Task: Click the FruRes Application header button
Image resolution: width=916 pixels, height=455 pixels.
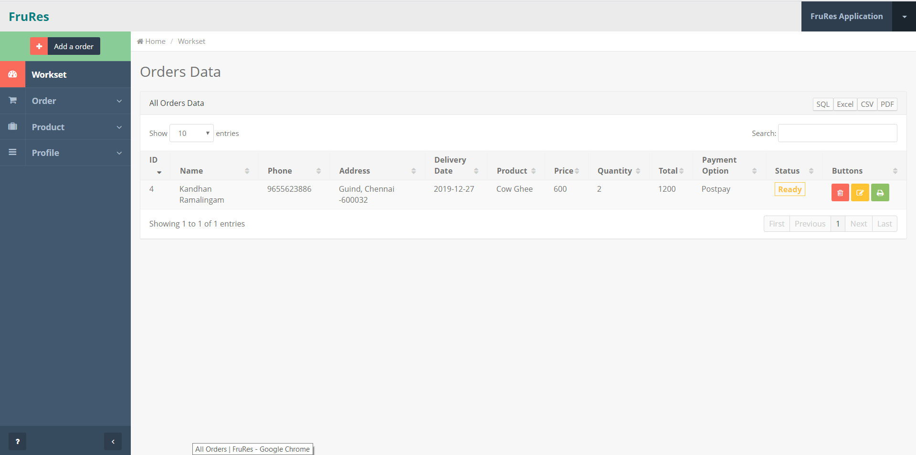Action: pyautogui.click(x=846, y=16)
